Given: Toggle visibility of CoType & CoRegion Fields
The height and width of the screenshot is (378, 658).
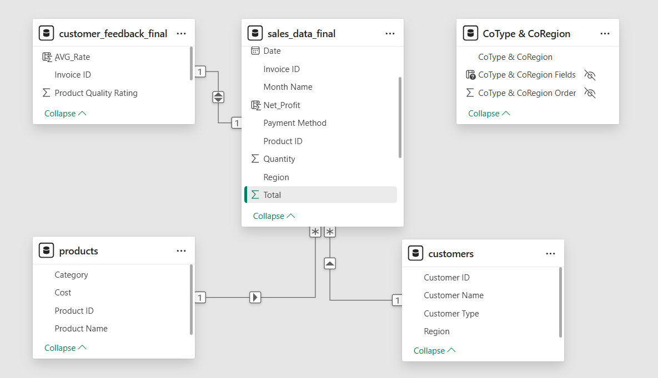Looking at the screenshot, I should 590,75.
